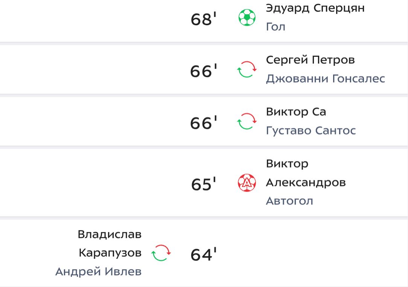The image size is (408, 287).
Task: Click substitution arrows icon beside Сергей Петров
Action: (247, 69)
